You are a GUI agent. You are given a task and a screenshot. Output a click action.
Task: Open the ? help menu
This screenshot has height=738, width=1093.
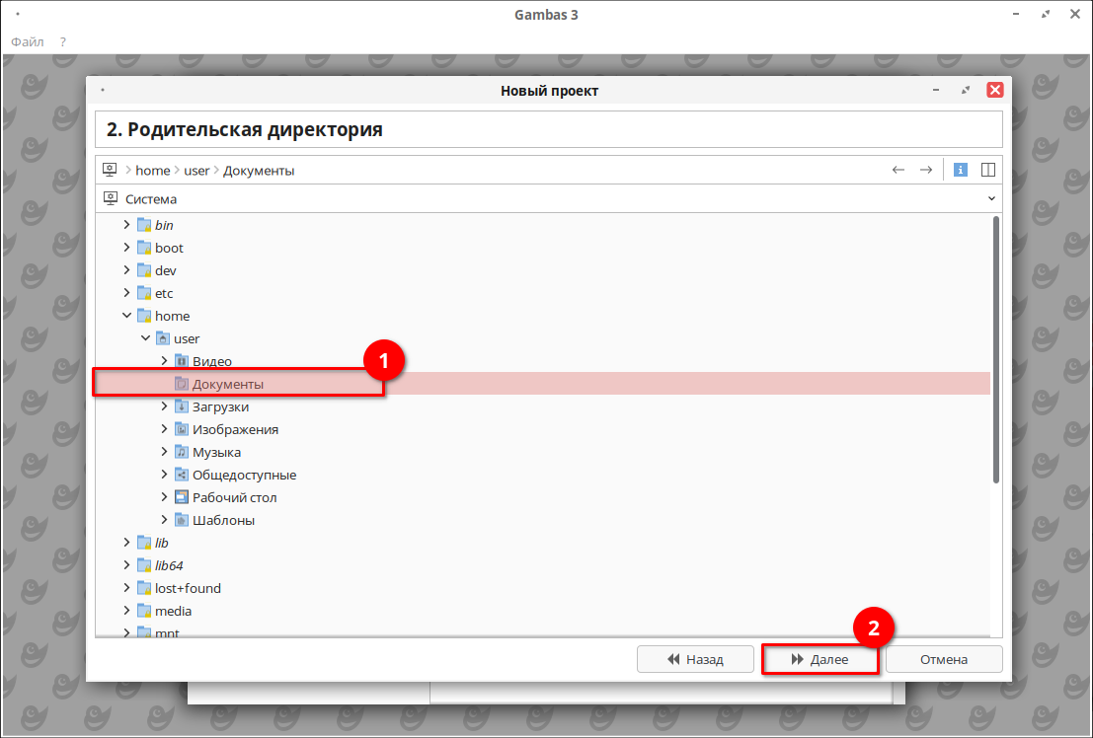[x=63, y=42]
